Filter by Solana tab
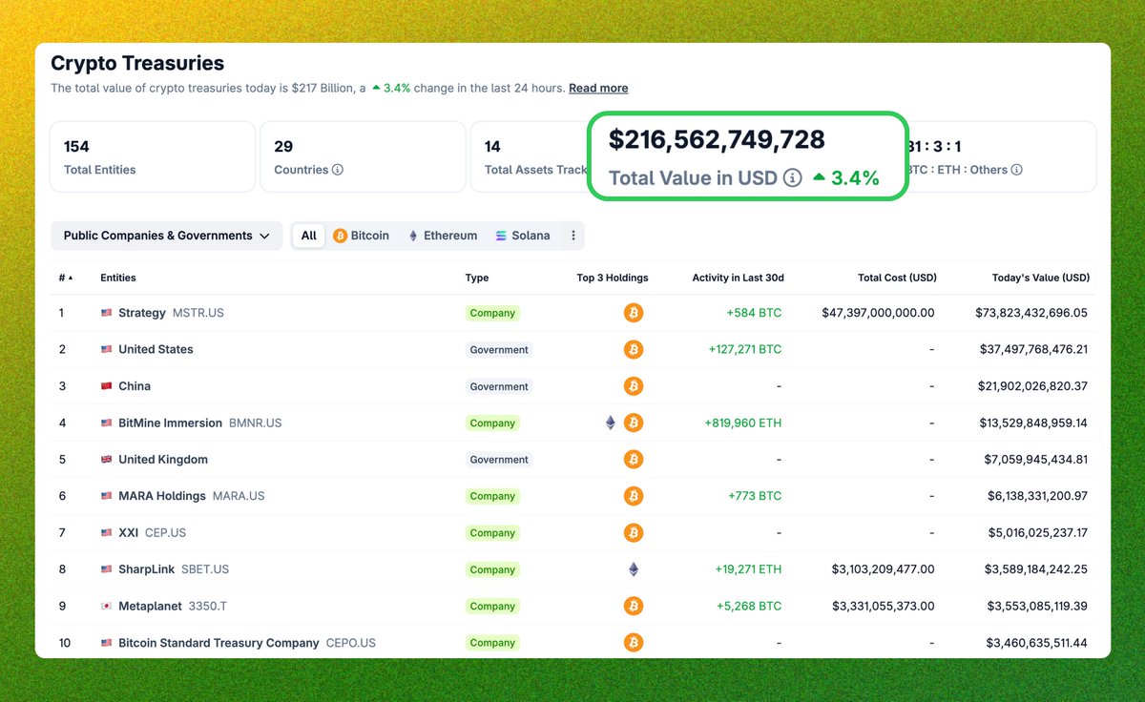 point(523,236)
